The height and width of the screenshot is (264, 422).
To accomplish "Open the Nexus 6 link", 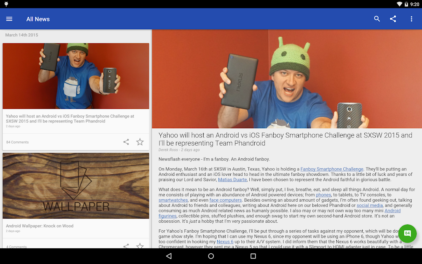I will 225,242.
